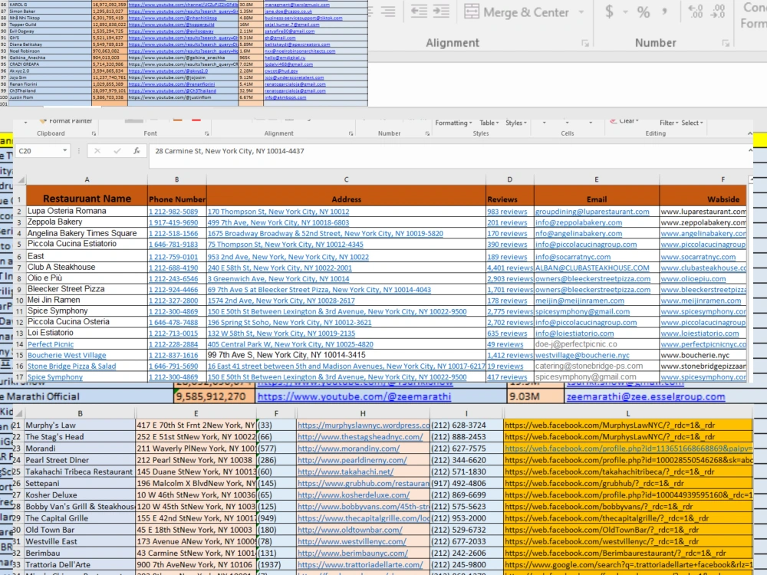The height and width of the screenshot is (575, 767).
Task: Click the Select All corner above row 1
Action: coord(21,180)
